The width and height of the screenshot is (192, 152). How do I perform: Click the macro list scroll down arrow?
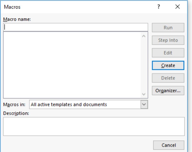pos(144,94)
